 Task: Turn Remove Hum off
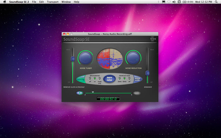[129, 78]
